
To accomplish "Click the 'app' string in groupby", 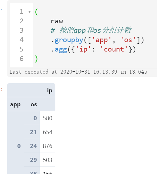I will [x=102, y=40].
